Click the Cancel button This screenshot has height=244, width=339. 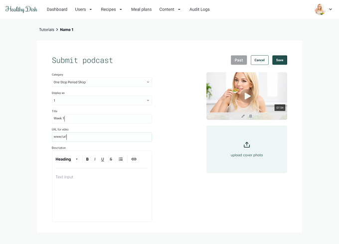259,60
